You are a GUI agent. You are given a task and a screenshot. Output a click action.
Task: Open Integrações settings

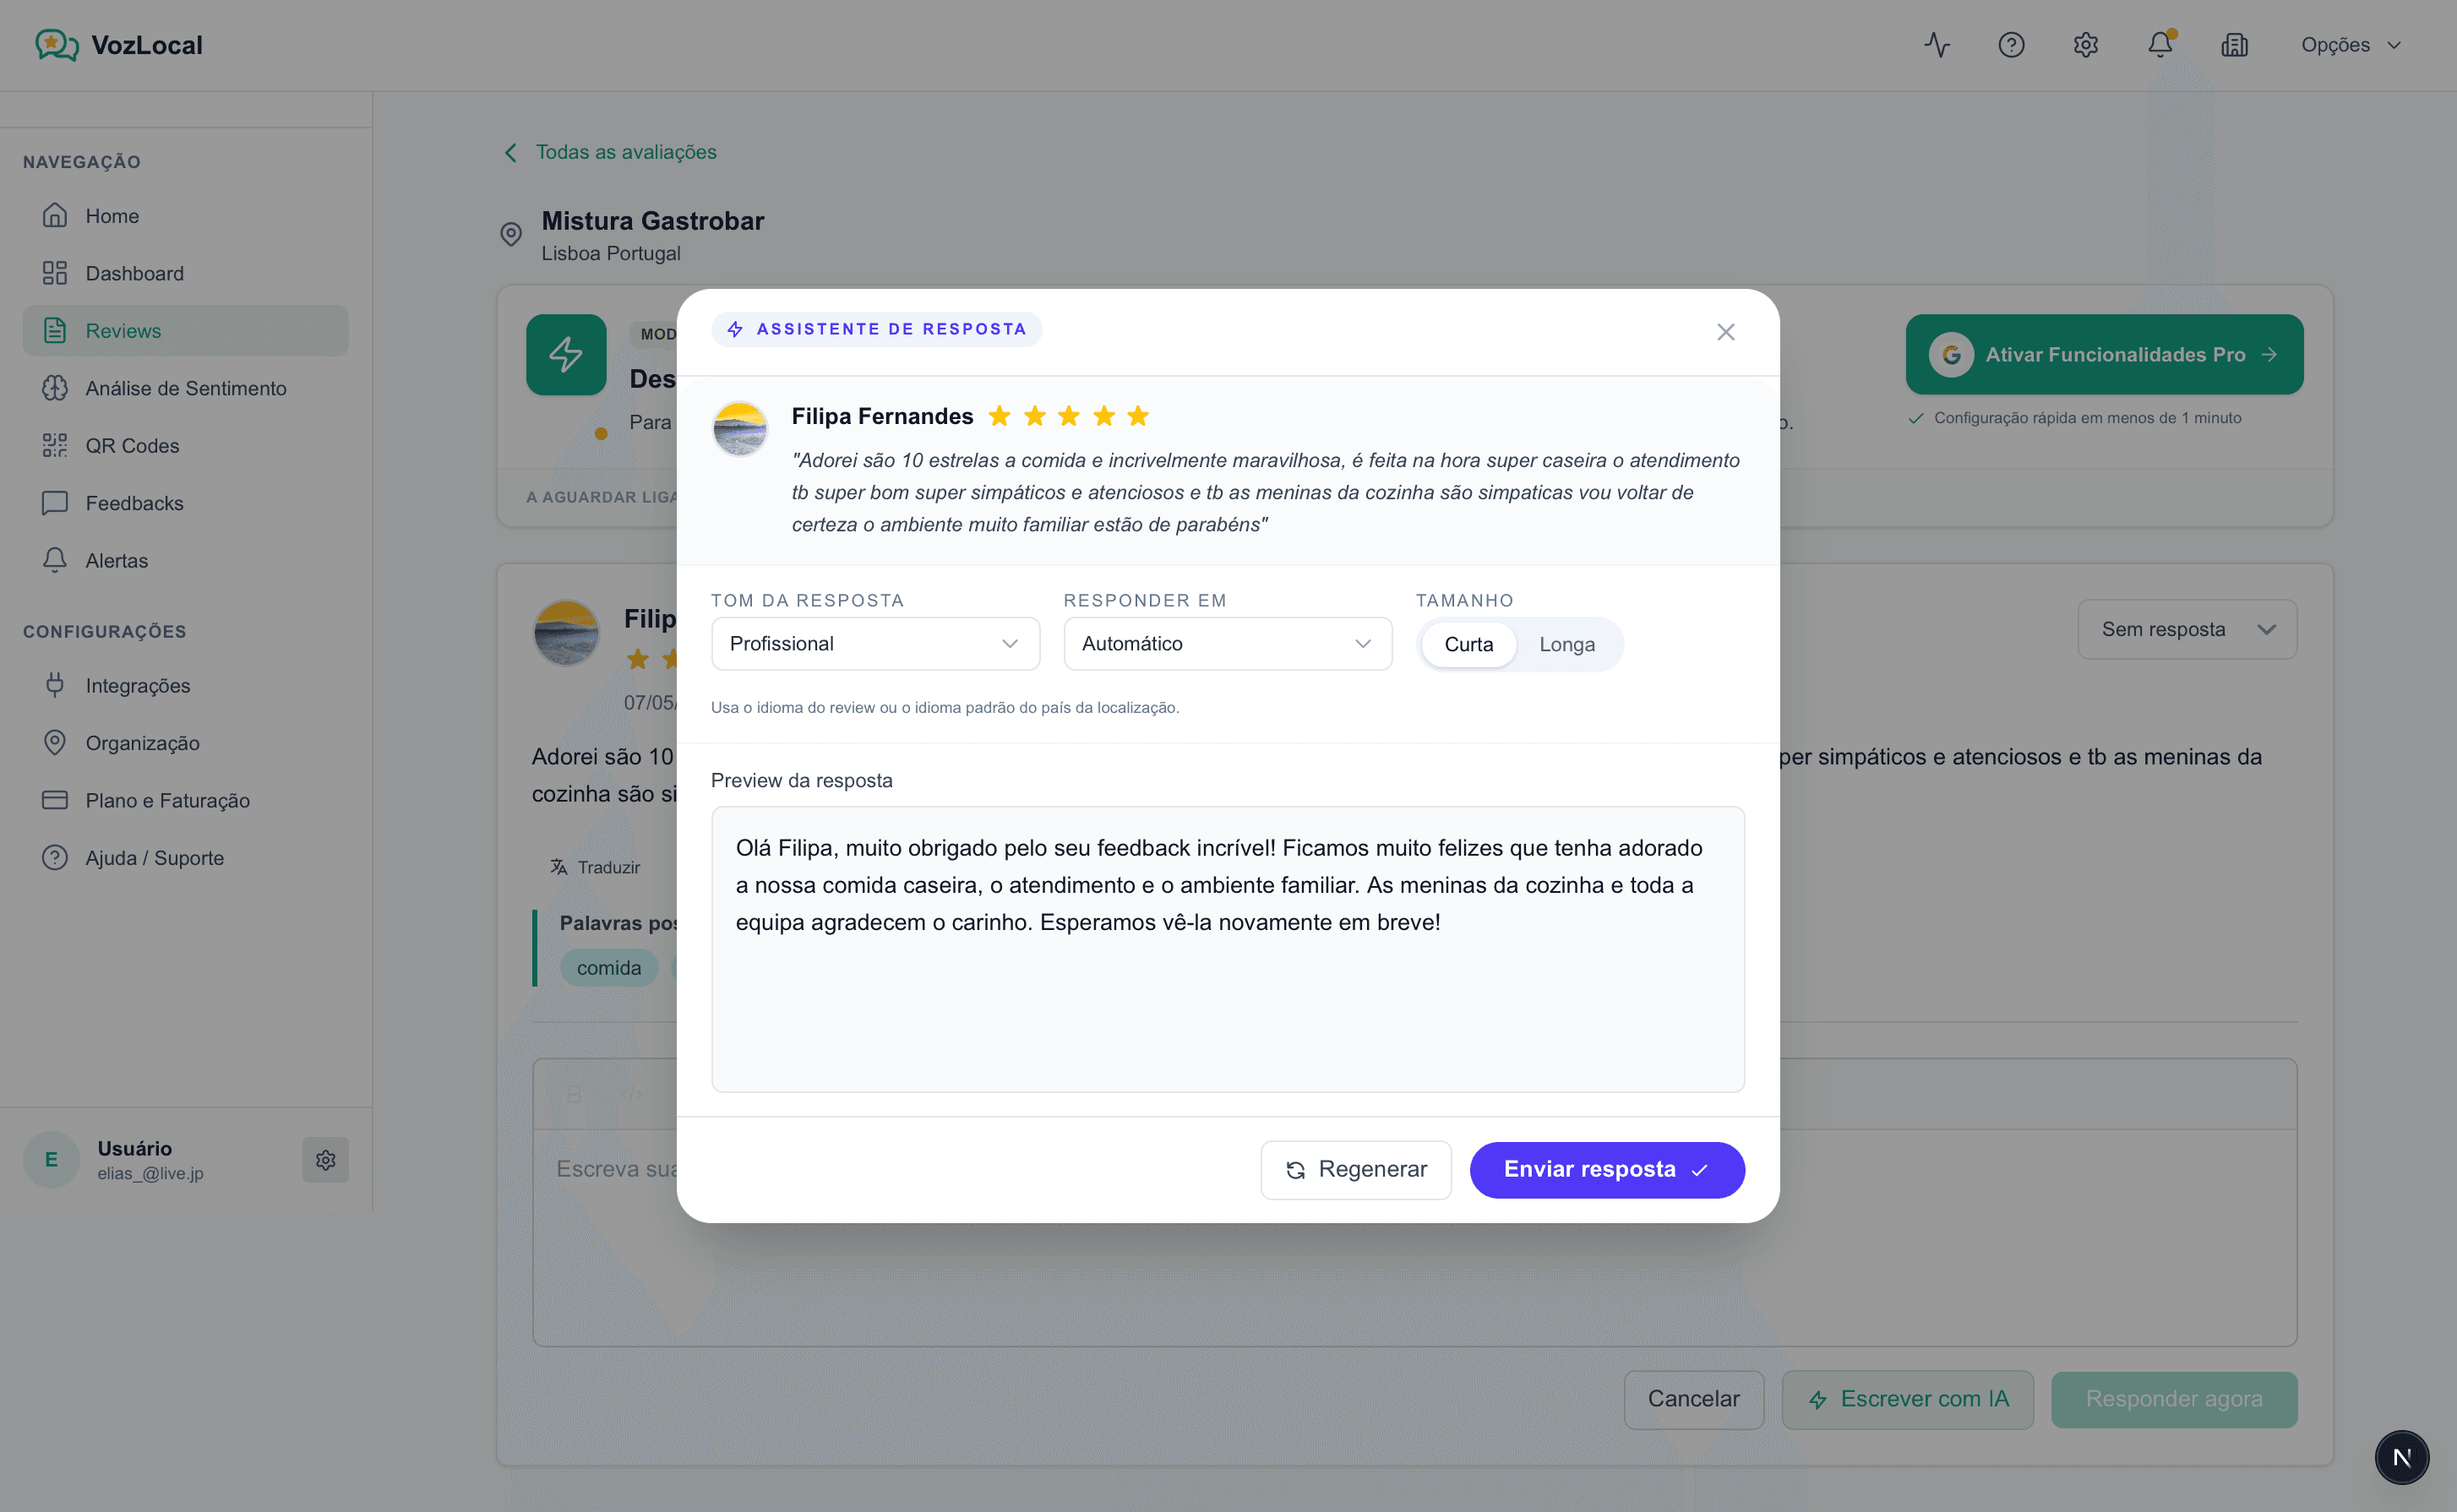[x=186, y=686]
